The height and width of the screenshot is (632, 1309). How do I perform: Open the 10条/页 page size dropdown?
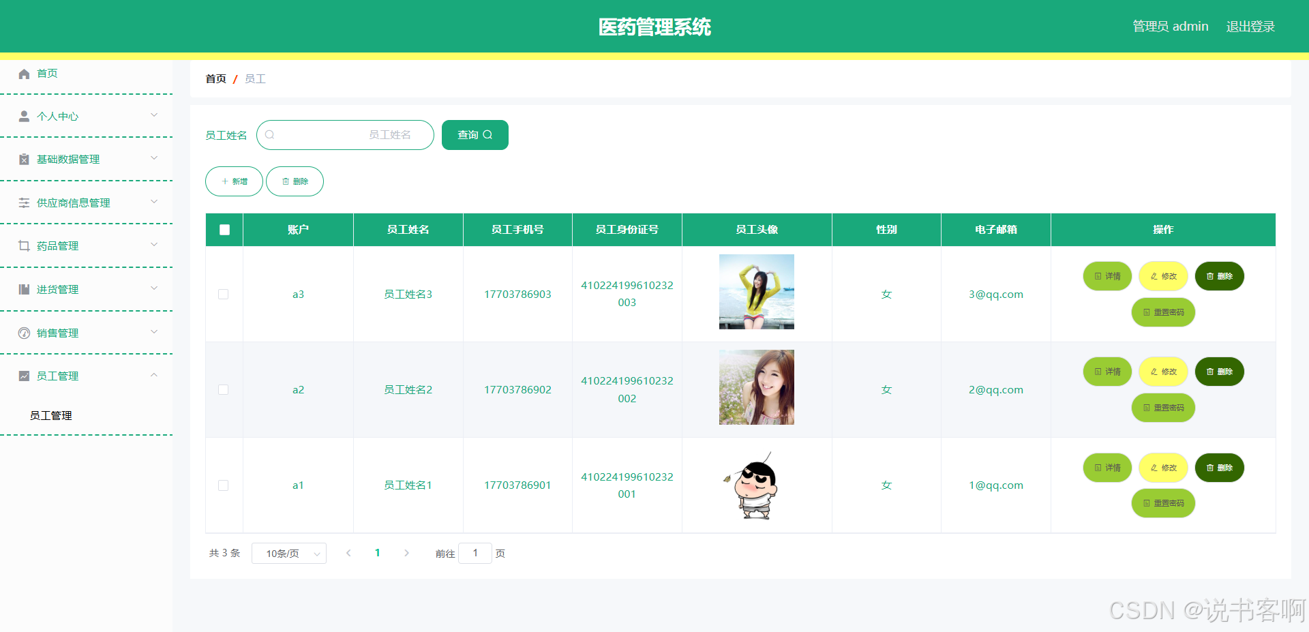[x=288, y=553]
